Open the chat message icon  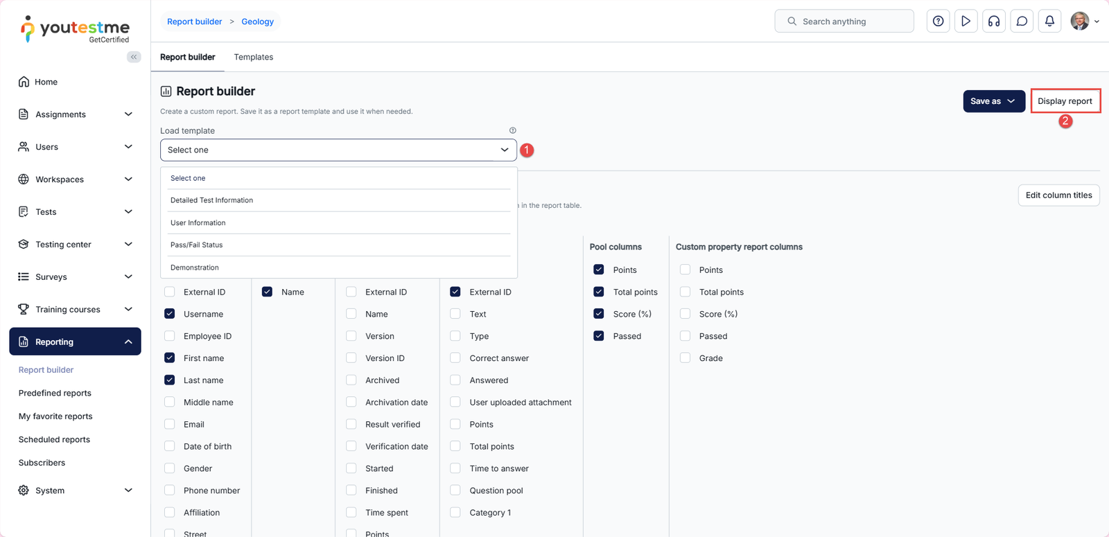[1022, 21]
